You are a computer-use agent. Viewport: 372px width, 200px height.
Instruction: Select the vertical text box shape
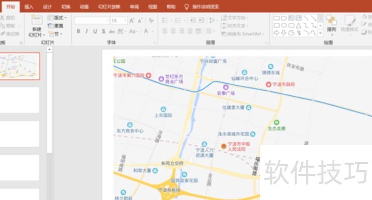(299, 18)
